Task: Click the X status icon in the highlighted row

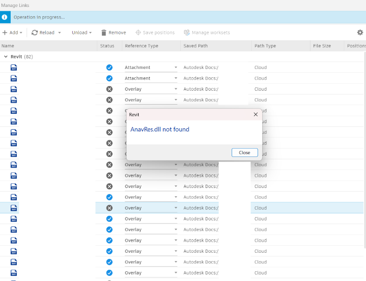Action: pos(109,208)
